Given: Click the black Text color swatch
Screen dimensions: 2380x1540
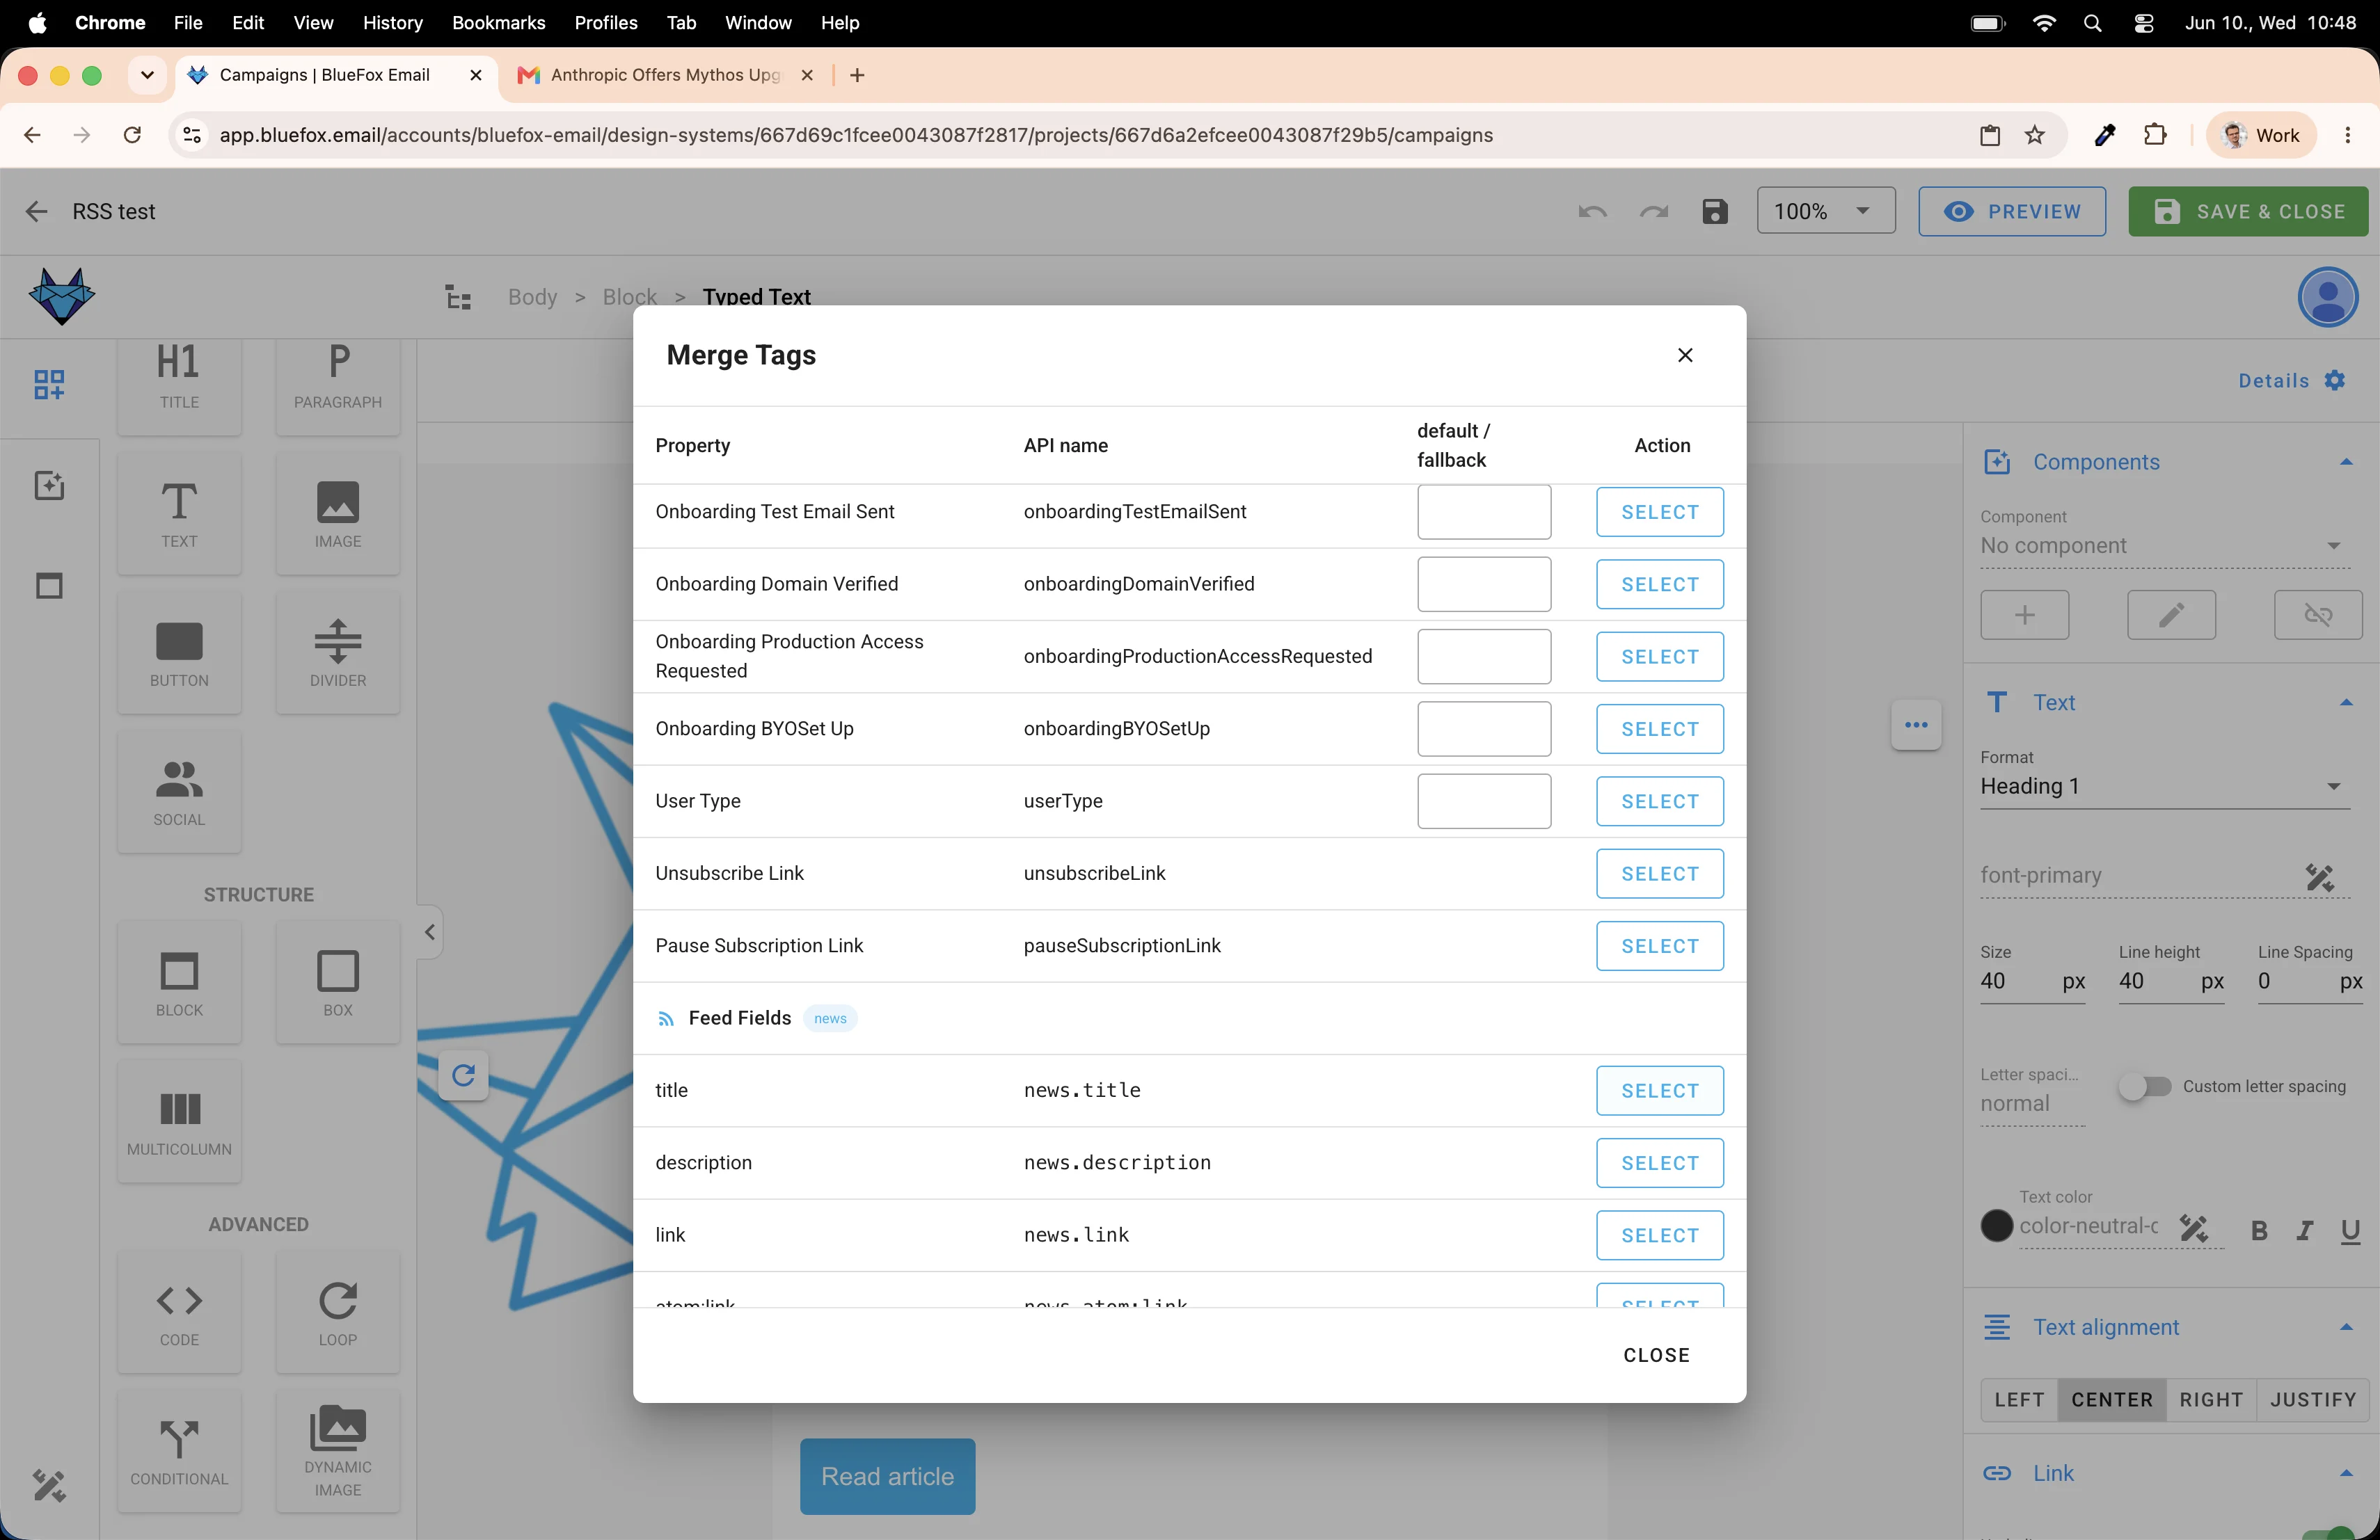Looking at the screenshot, I should tap(1996, 1226).
